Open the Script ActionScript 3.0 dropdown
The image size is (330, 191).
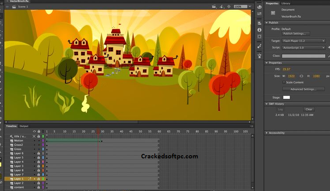(304, 48)
